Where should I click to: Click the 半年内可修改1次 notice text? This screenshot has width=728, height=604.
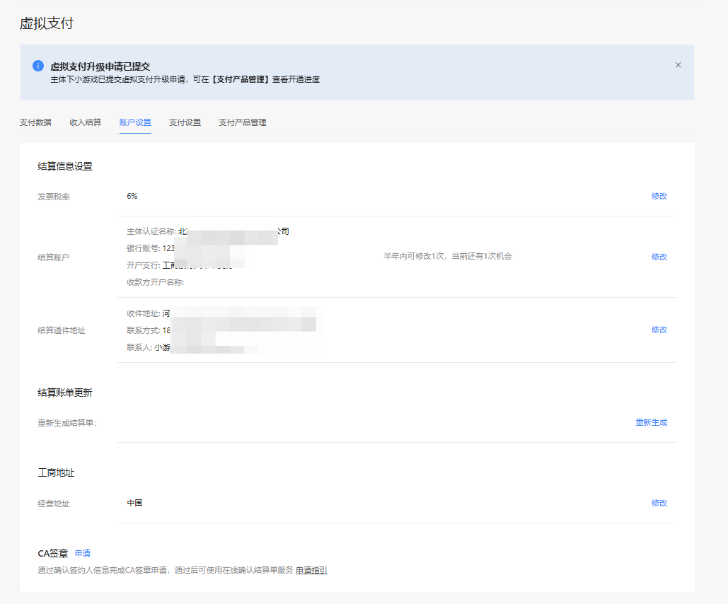point(447,256)
